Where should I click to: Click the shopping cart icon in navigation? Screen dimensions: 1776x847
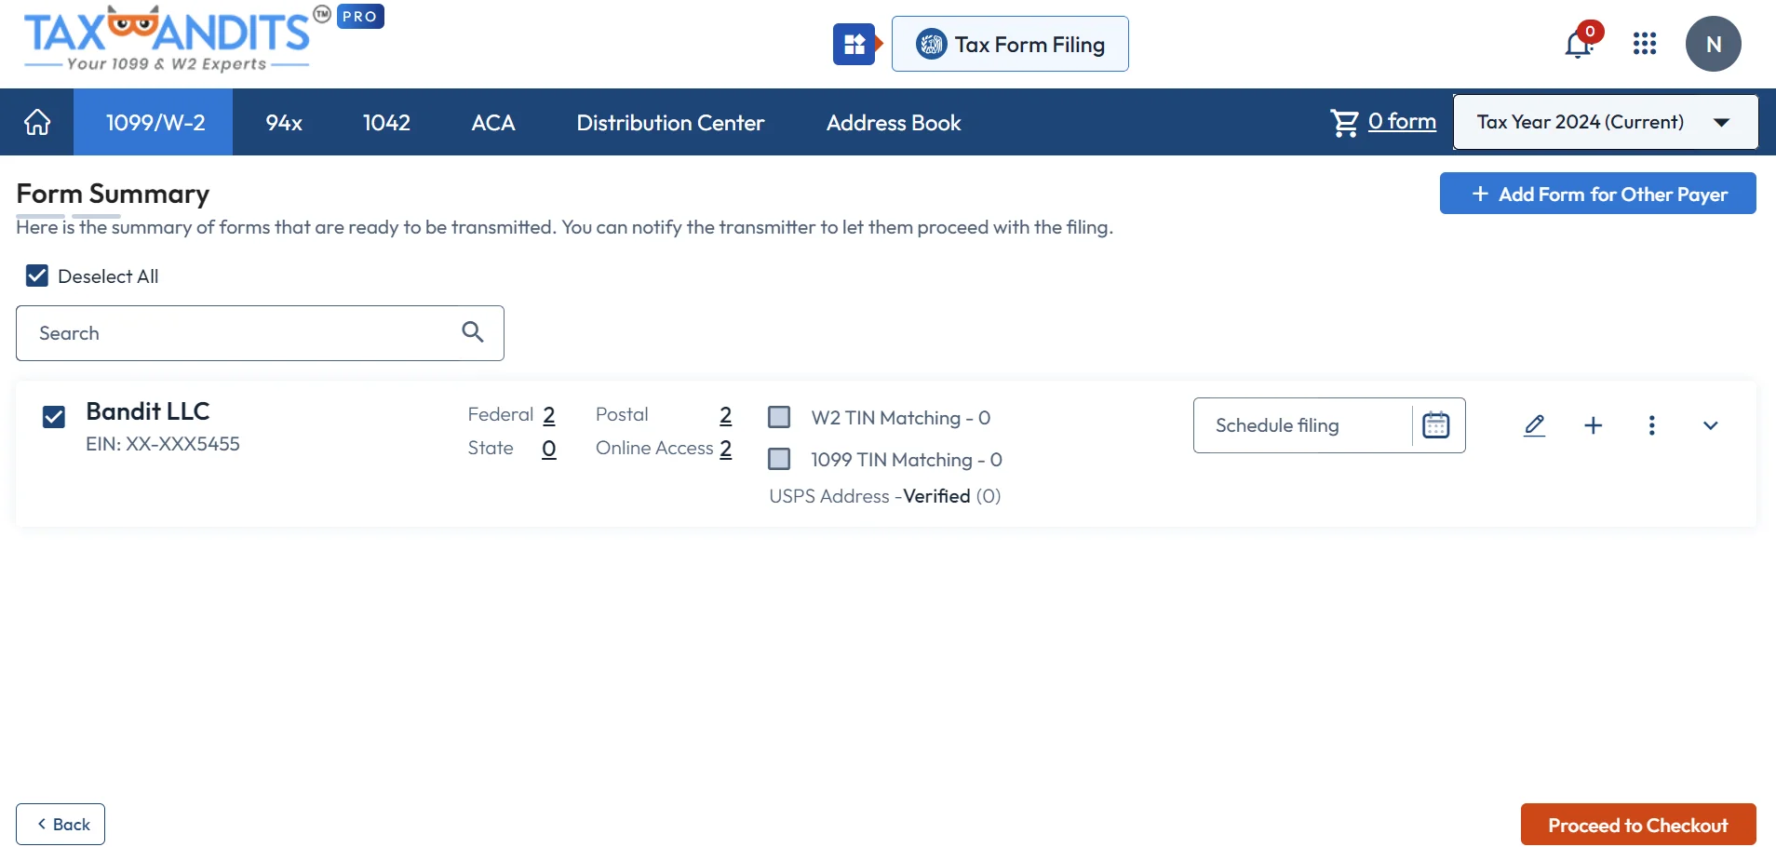[1344, 122]
